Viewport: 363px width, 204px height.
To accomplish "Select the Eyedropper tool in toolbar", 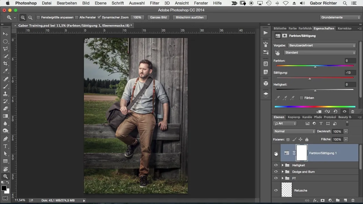I will [x=5, y=71].
